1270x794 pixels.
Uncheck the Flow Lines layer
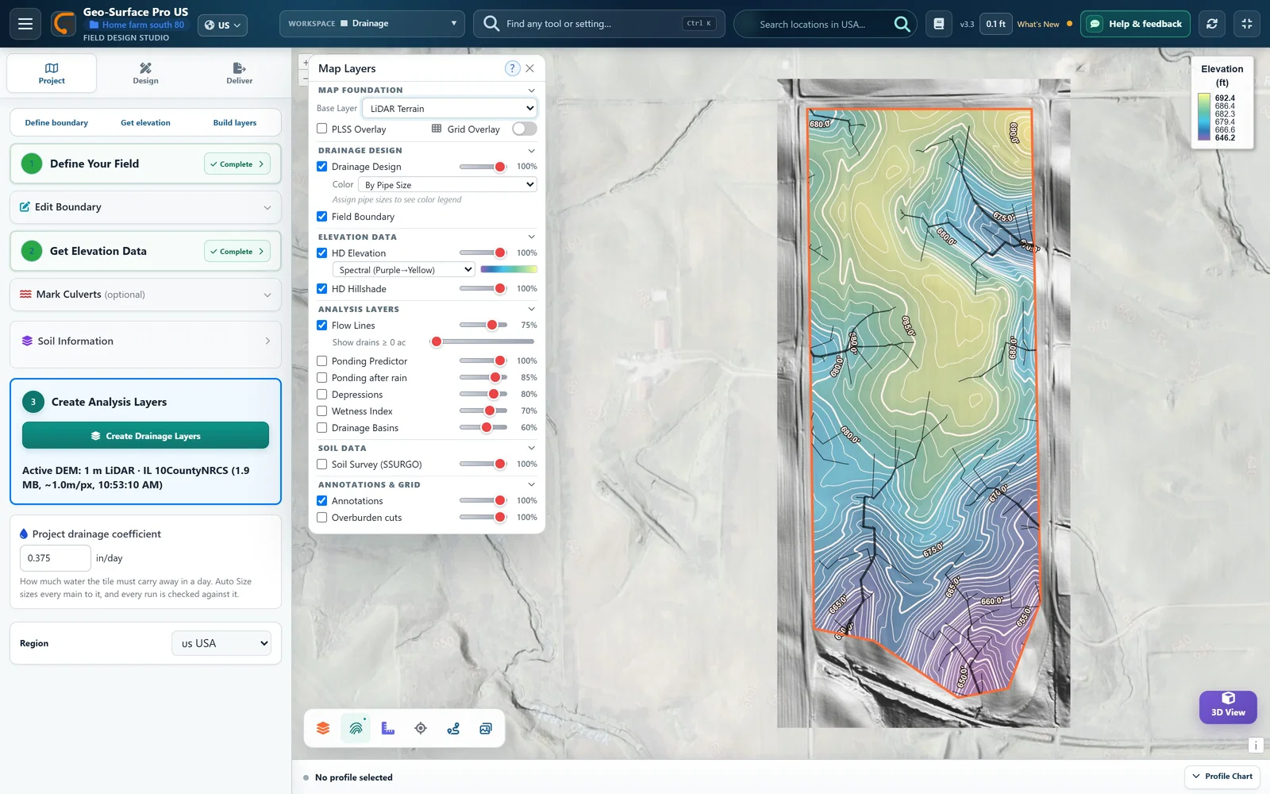pos(322,326)
